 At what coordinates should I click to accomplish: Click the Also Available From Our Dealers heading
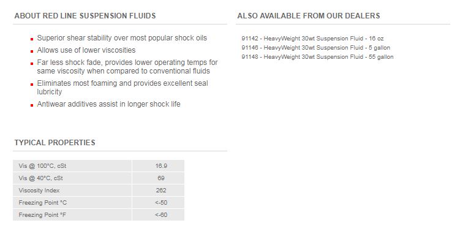(309, 16)
